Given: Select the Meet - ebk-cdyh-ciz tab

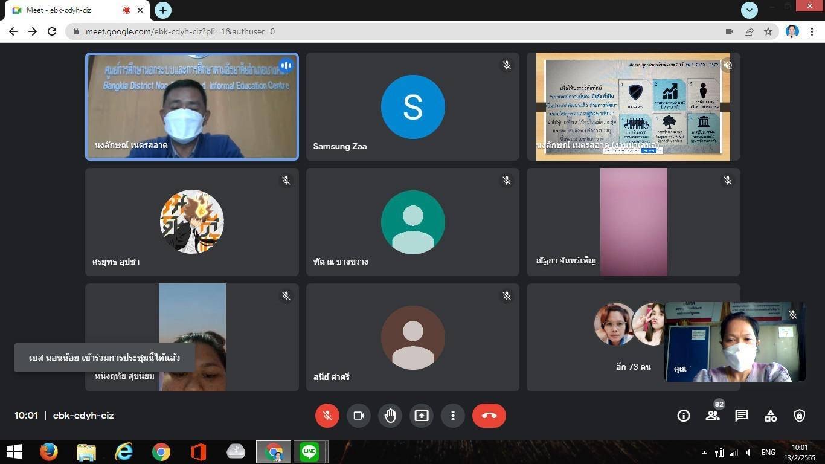Looking at the screenshot, I should (66, 10).
